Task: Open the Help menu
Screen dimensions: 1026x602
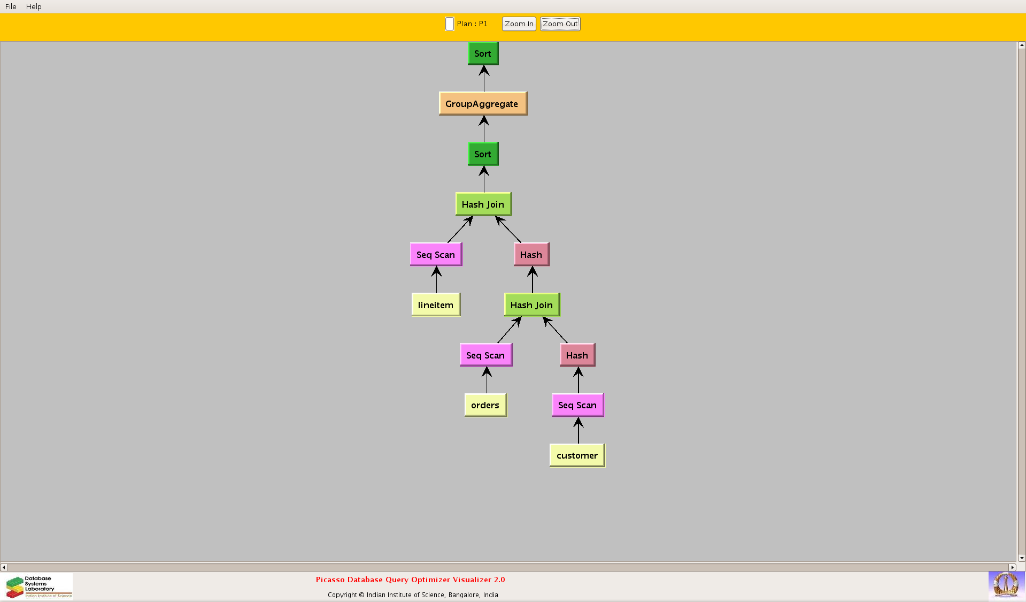Action: pos(34,6)
